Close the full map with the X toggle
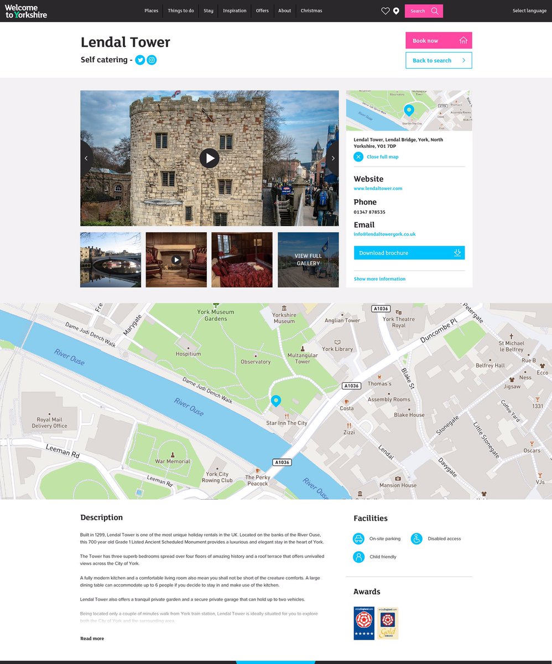Viewport: 552px width, 664px height. [358, 157]
